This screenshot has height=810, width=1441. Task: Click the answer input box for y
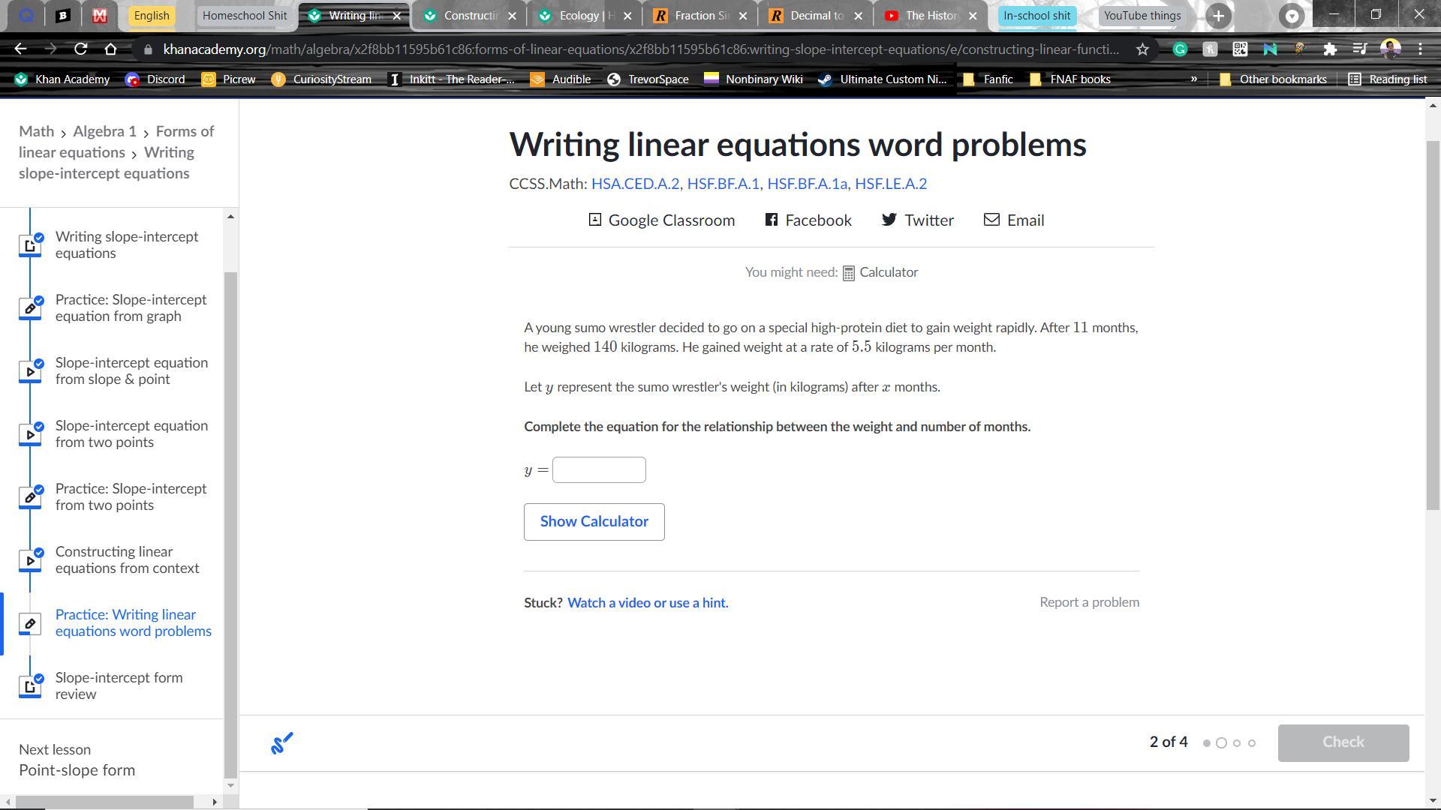pos(599,470)
